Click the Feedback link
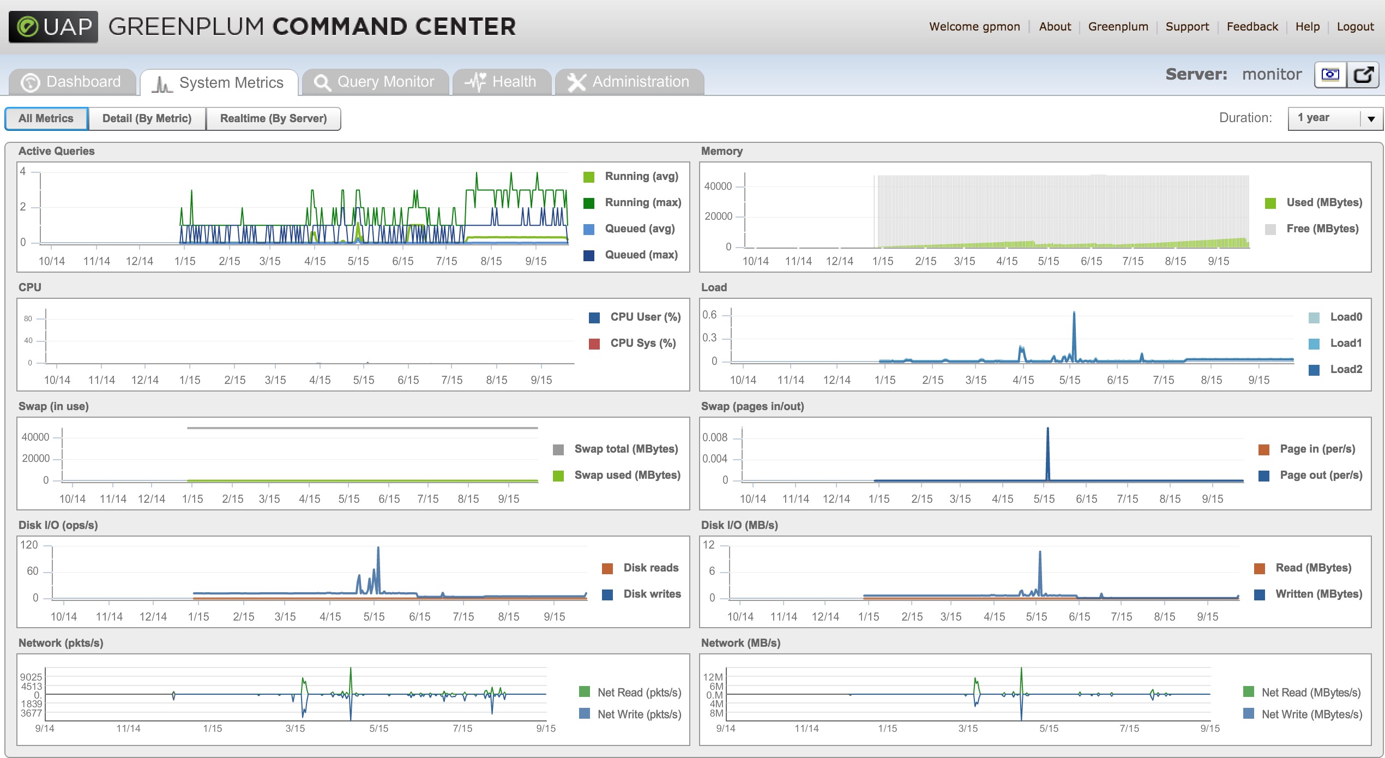This screenshot has height=758, width=1385. [1252, 27]
